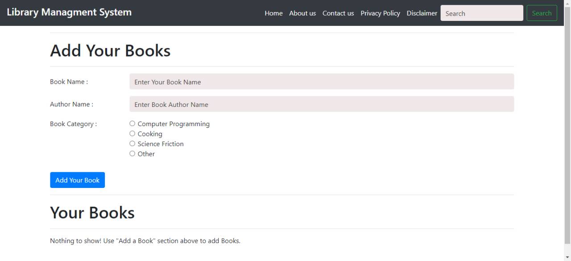
Task: Open the Disclaimer link
Action: [422, 13]
